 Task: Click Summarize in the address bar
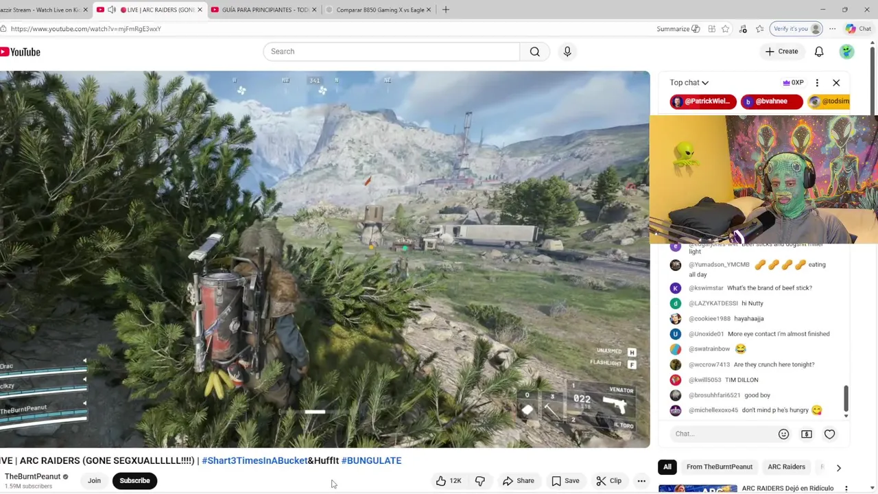678,29
